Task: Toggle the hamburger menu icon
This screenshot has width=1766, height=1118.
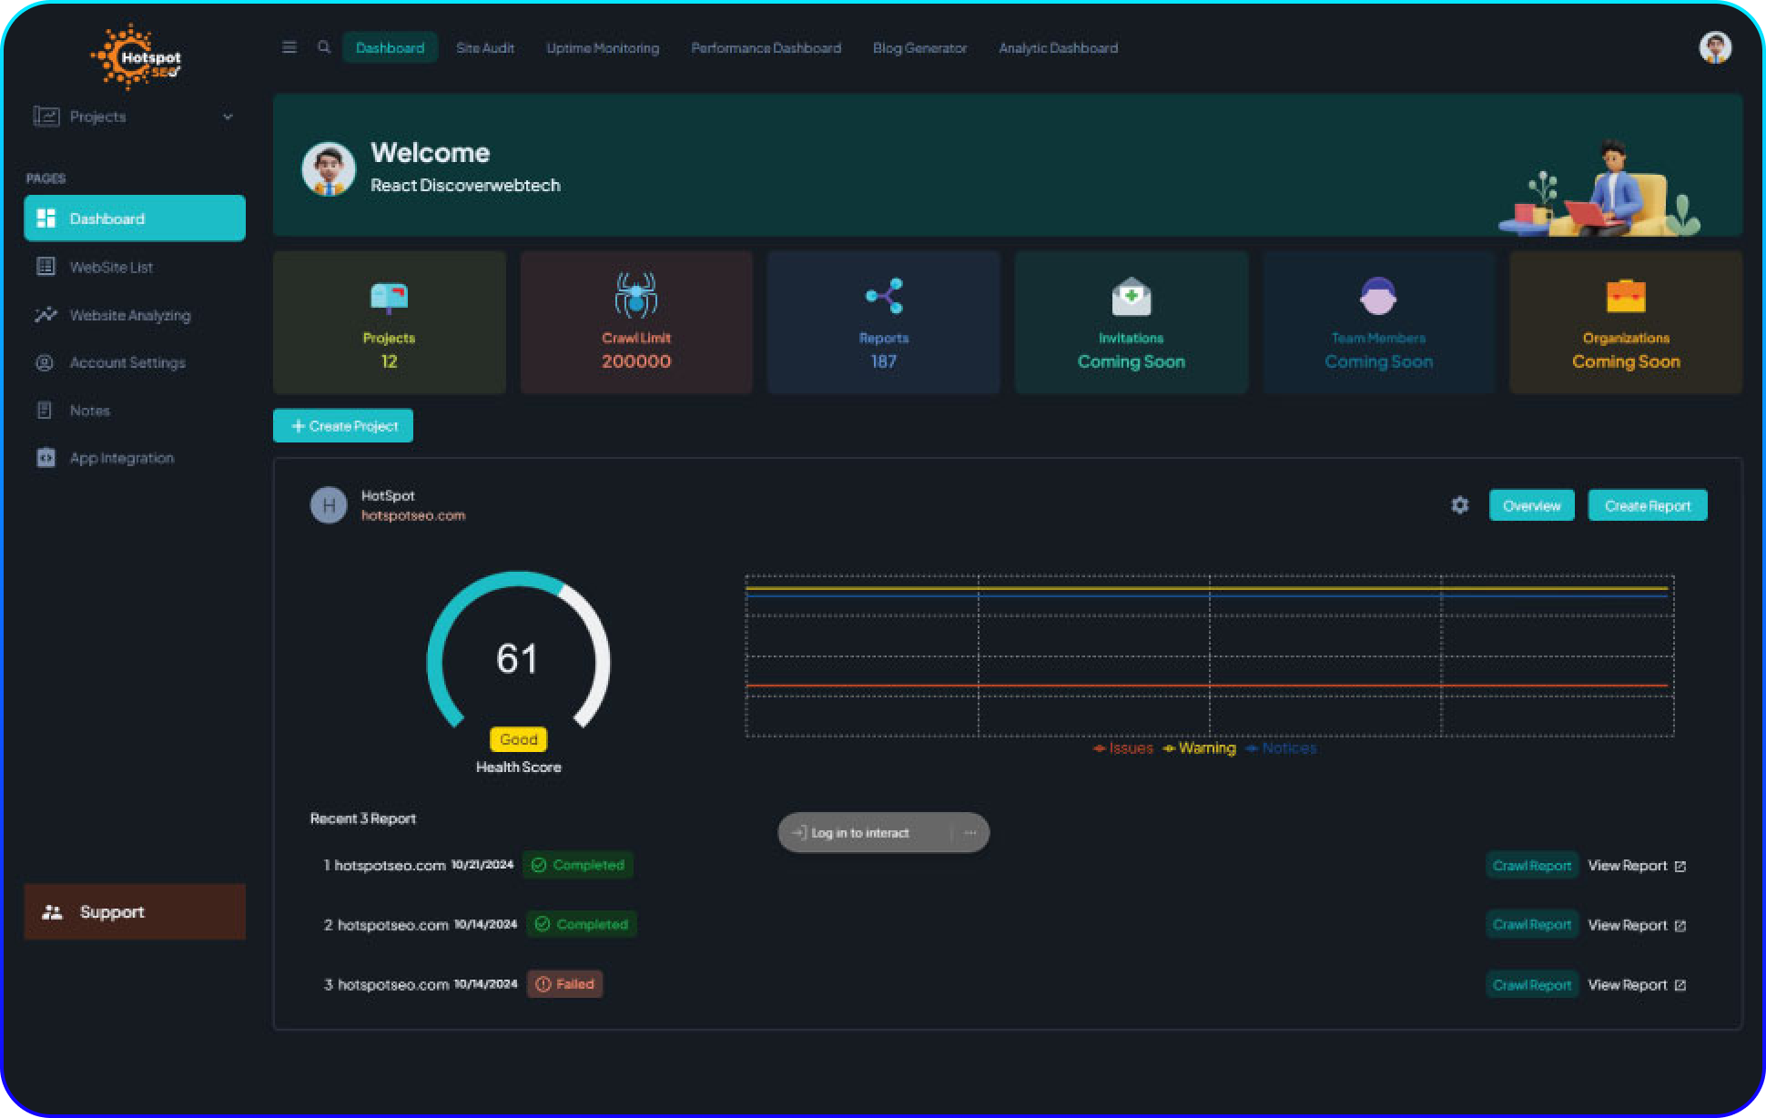Action: coord(289,47)
